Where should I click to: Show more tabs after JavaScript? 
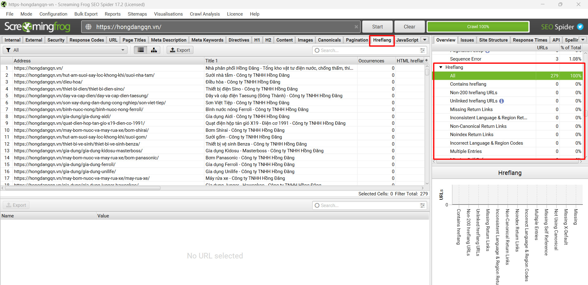[x=425, y=40]
